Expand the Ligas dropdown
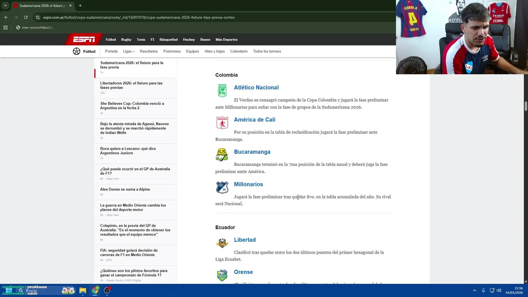This screenshot has height=297, width=528. pyautogui.click(x=129, y=52)
